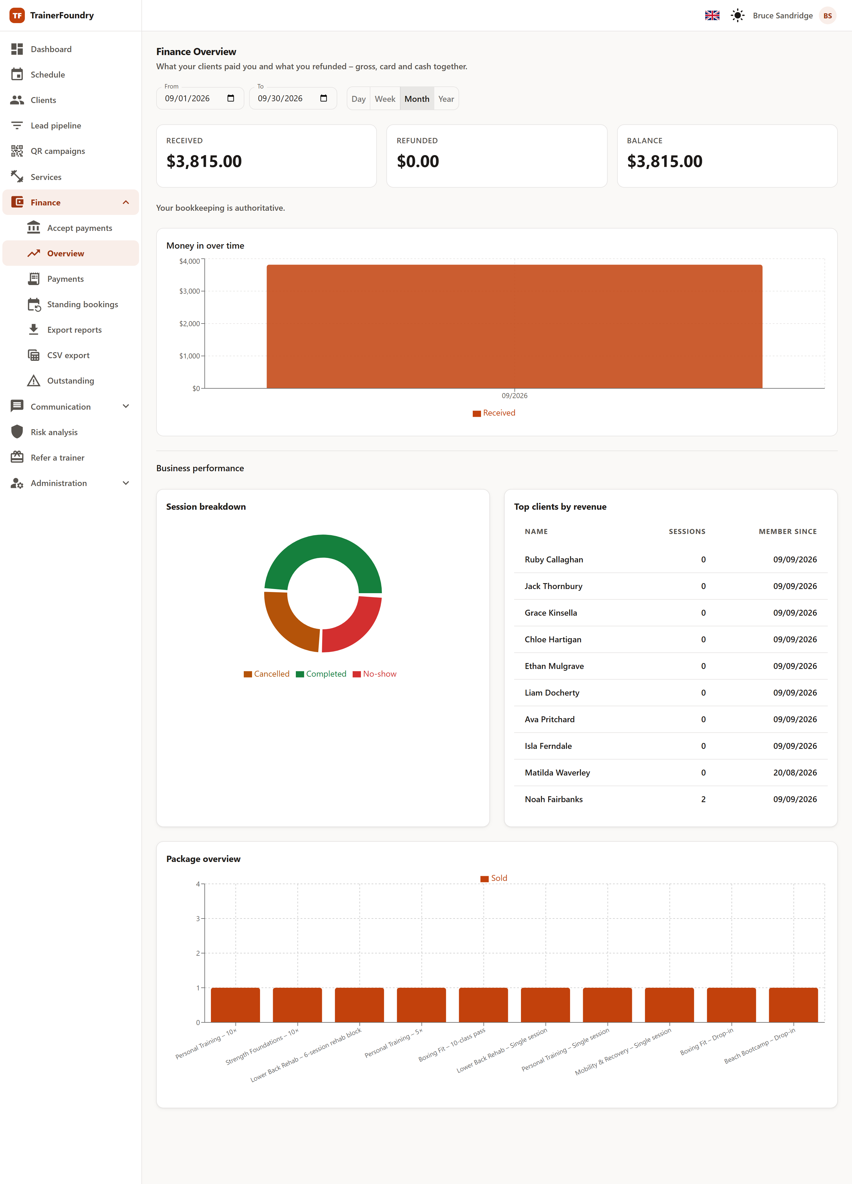Expand the Communication section chevron

(126, 406)
